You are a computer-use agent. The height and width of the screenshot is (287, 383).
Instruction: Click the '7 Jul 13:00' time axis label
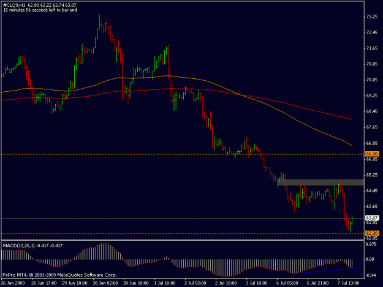click(x=349, y=283)
